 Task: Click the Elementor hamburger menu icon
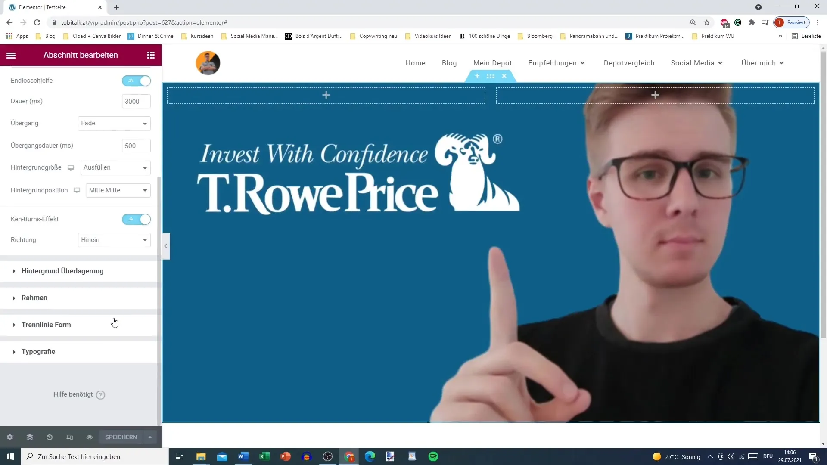pyautogui.click(x=11, y=55)
